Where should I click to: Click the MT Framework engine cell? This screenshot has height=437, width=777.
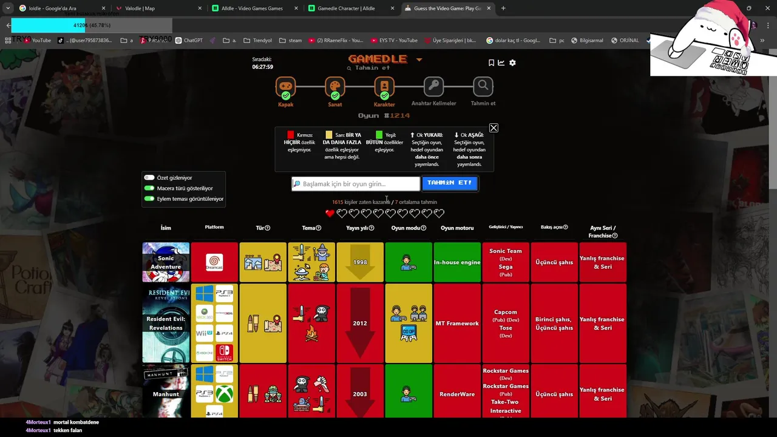[x=457, y=324]
